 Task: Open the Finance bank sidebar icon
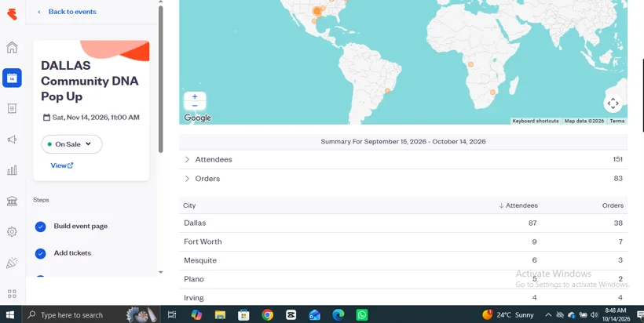[x=12, y=201]
